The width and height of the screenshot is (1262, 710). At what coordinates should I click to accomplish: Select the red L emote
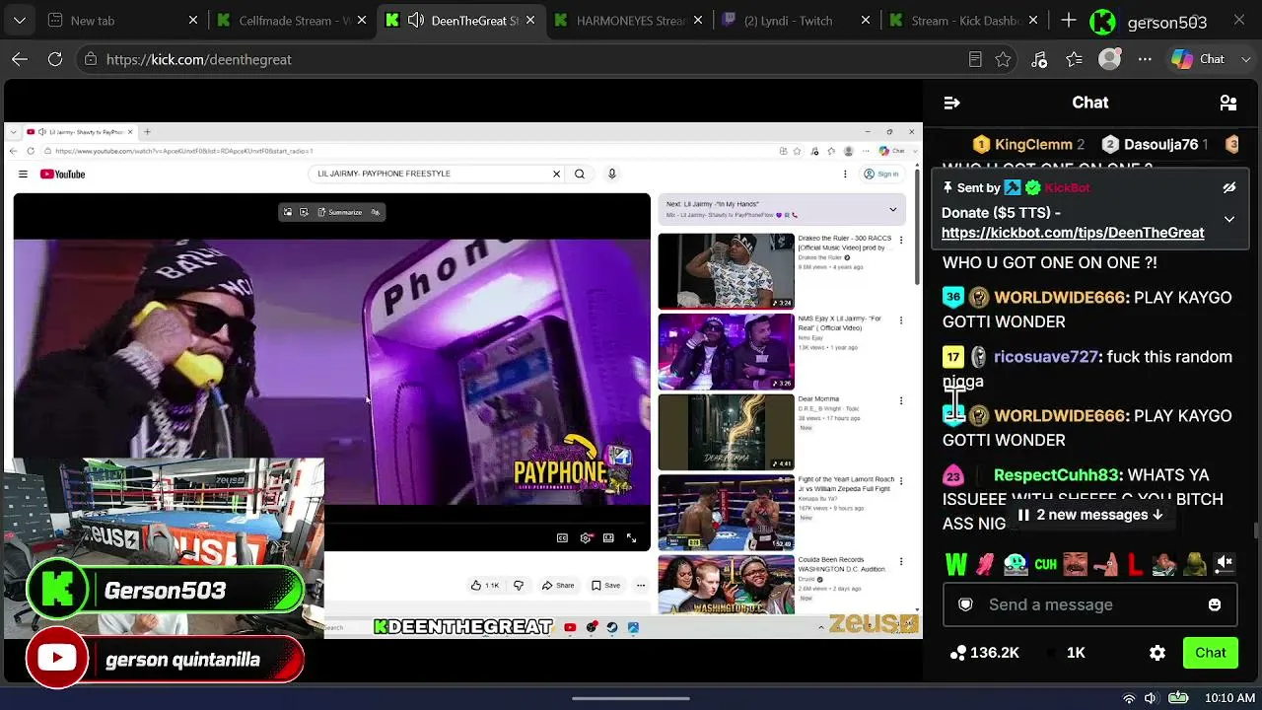(1135, 565)
